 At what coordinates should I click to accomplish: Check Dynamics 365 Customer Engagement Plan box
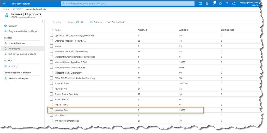51,36
